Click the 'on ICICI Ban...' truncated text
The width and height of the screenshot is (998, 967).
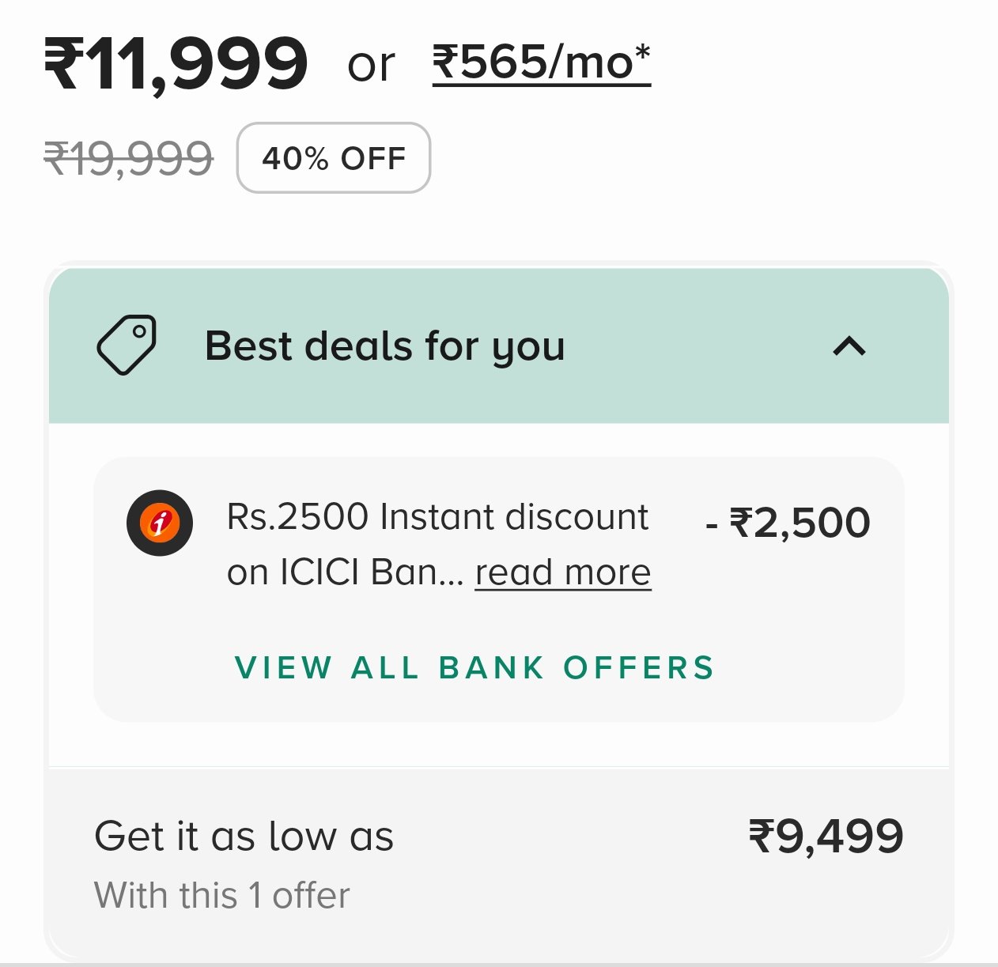[345, 572]
